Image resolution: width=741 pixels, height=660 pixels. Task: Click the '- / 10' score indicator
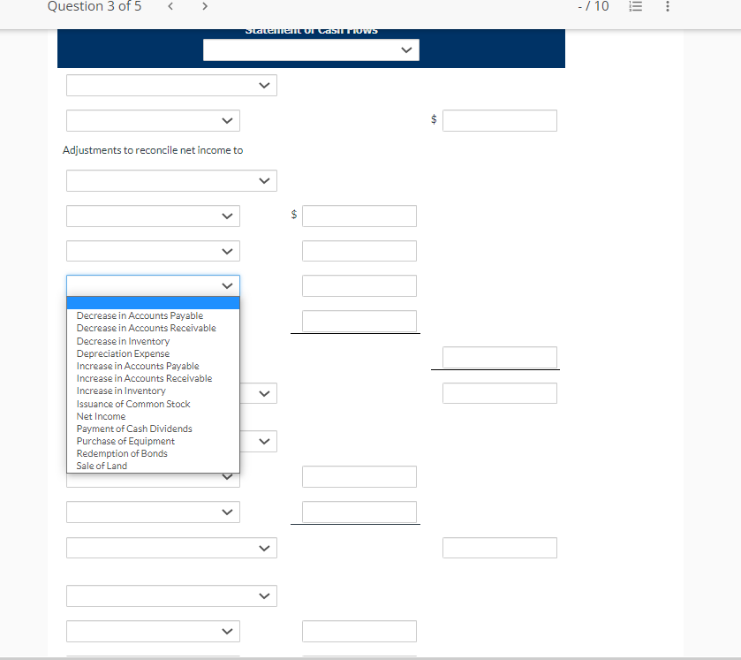(x=594, y=6)
